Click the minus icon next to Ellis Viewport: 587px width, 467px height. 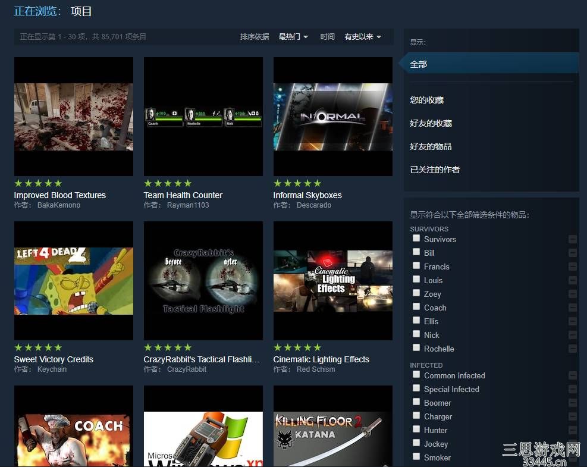tap(572, 321)
